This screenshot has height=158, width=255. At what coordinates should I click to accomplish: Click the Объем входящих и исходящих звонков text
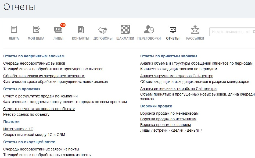coord(195,82)
